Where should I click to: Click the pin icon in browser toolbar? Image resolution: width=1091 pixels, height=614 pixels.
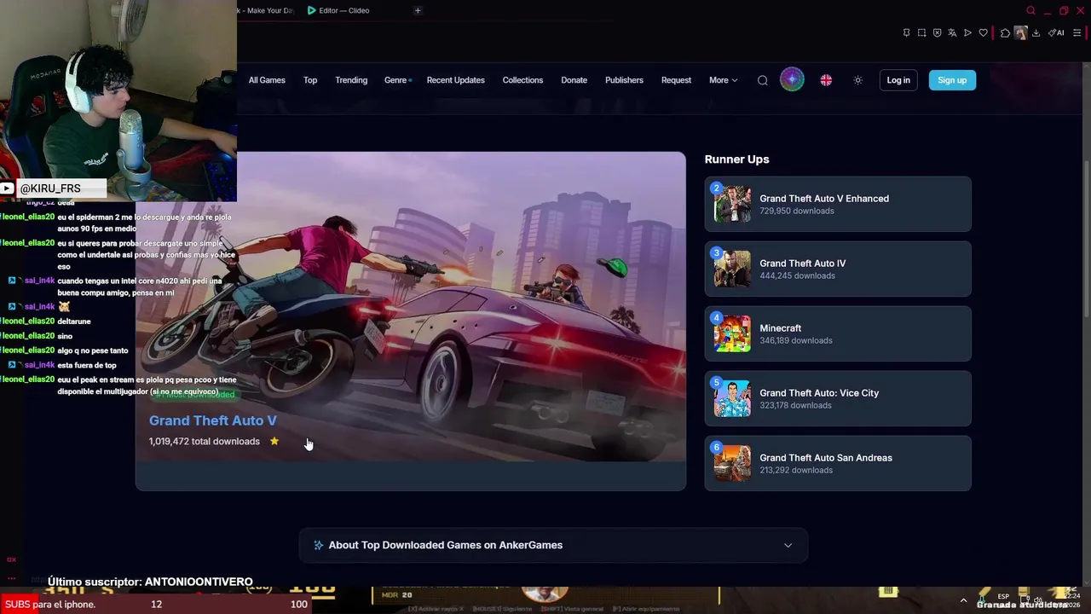pos(906,33)
